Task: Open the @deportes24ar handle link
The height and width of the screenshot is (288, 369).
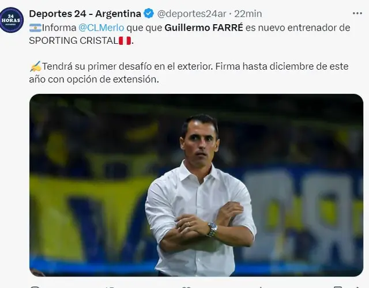Action: [x=191, y=14]
